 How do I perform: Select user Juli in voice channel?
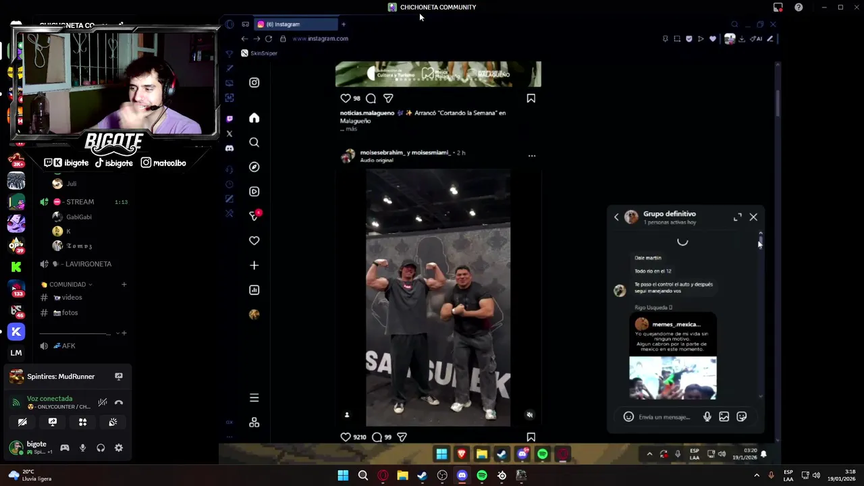[71, 184]
